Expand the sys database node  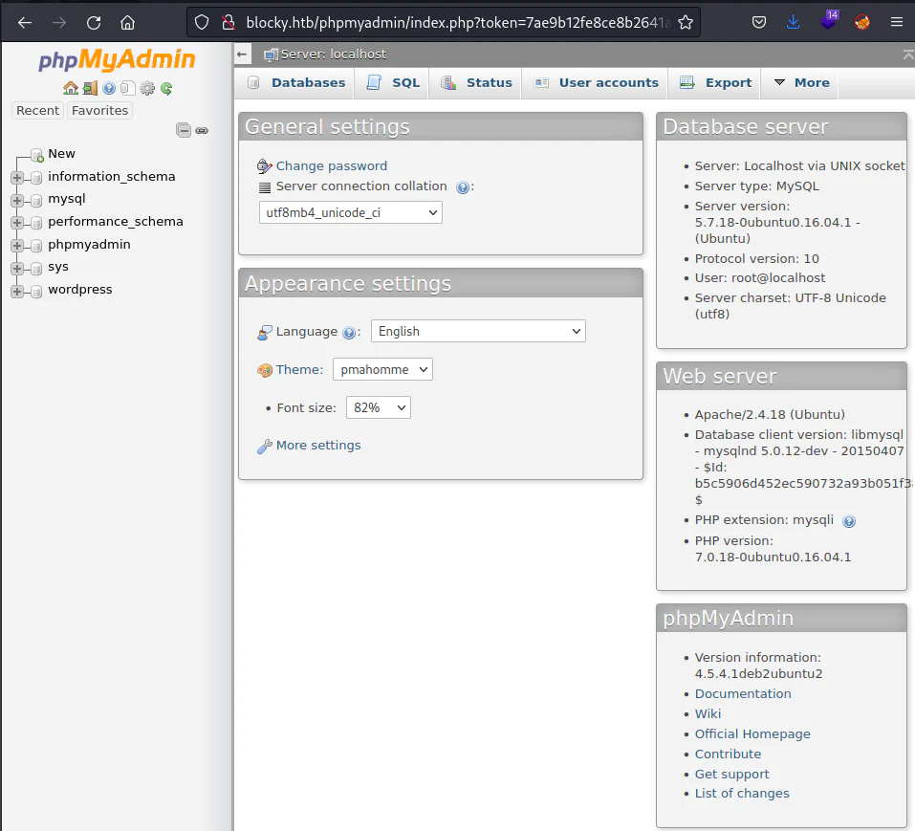point(17,269)
